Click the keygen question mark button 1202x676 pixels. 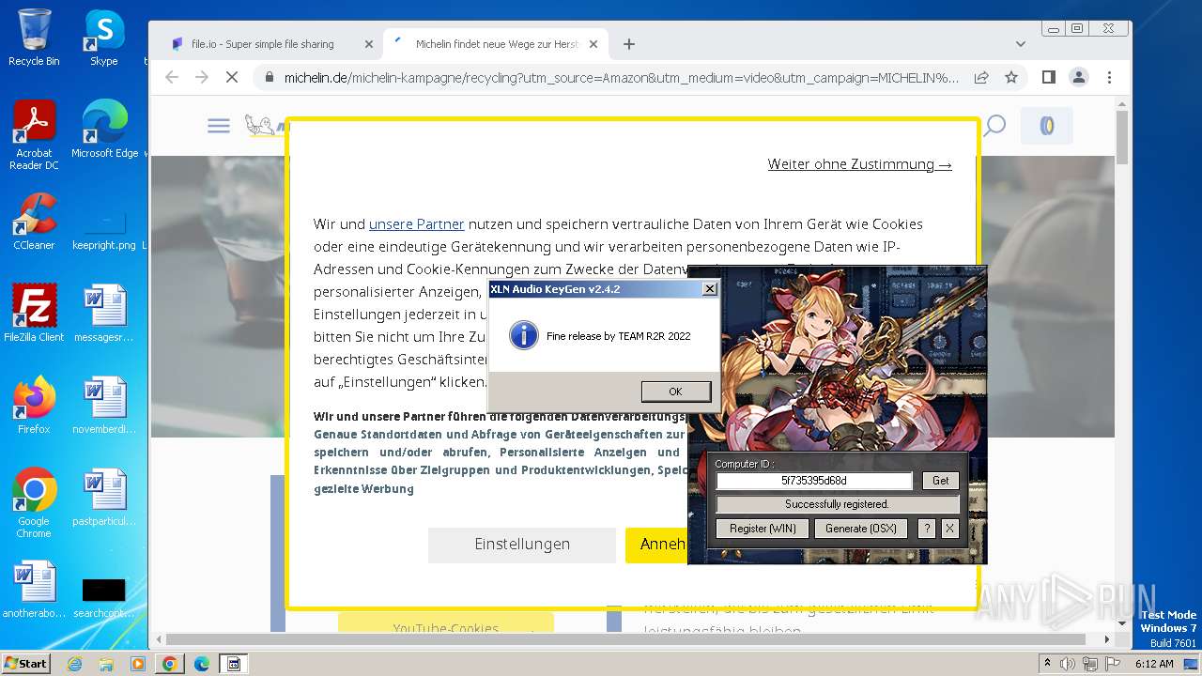tap(926, 529)
